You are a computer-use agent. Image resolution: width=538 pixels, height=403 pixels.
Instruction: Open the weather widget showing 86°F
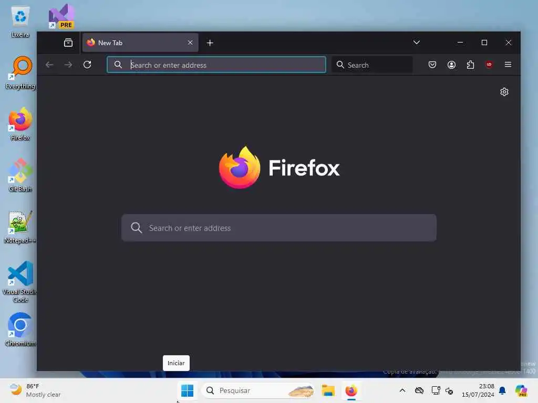[34, 390]
